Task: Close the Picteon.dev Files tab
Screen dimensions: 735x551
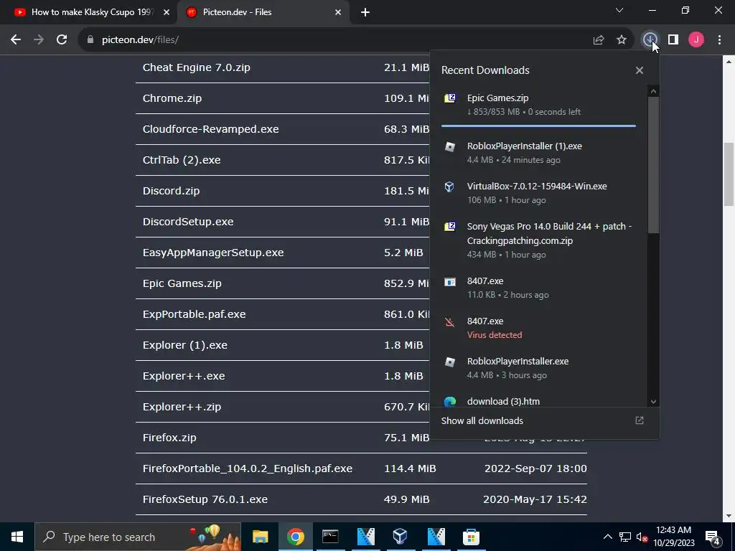Action: coord(338,12)
